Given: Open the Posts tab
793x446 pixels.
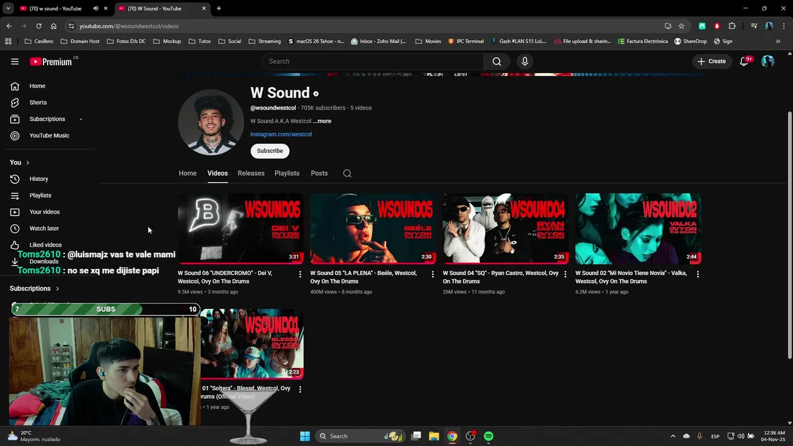Looking at the screenshot, I should [x=319, y=173].
